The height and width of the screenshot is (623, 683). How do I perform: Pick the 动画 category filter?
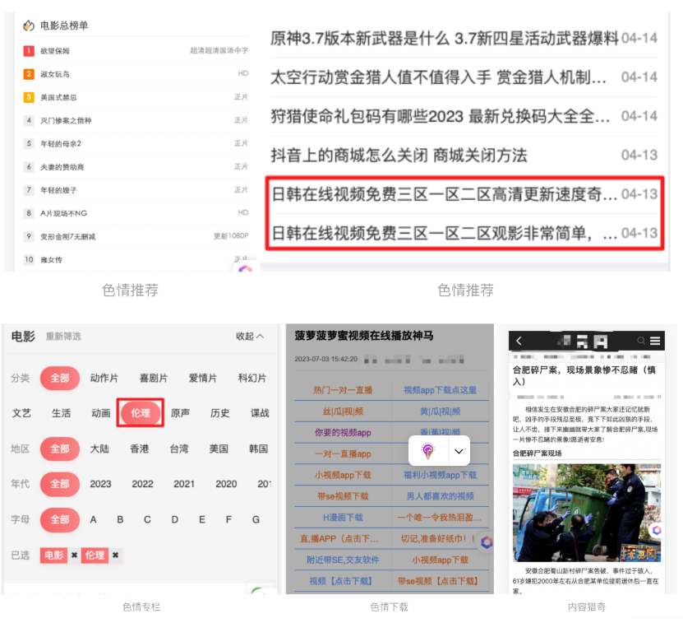[x=100, y=412]
